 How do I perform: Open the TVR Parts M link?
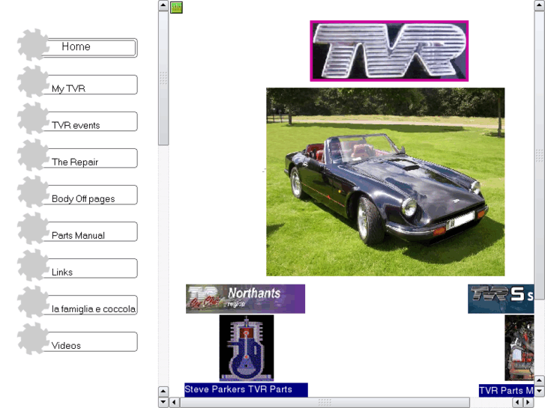pos(507,391)
